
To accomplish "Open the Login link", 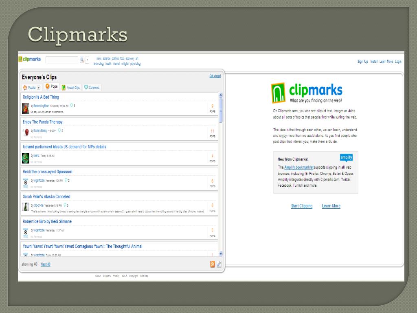I will [398, 62].
